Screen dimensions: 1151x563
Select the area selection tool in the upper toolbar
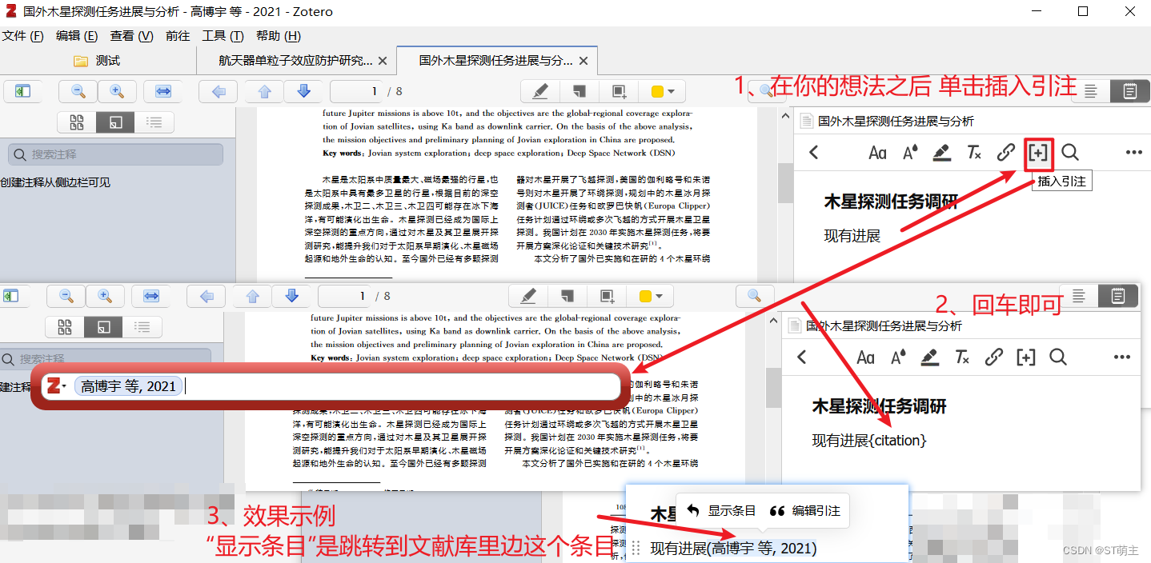coord(618,91)
